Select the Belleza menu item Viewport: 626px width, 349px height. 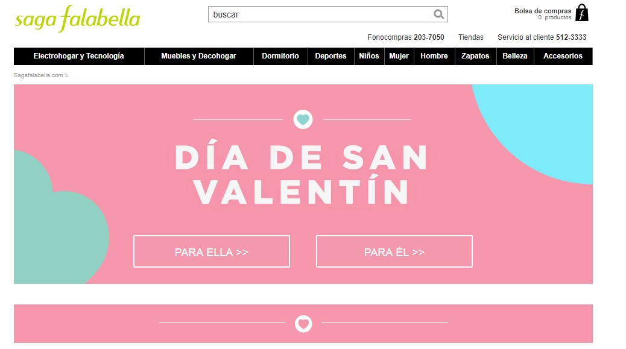pos(515,56)
